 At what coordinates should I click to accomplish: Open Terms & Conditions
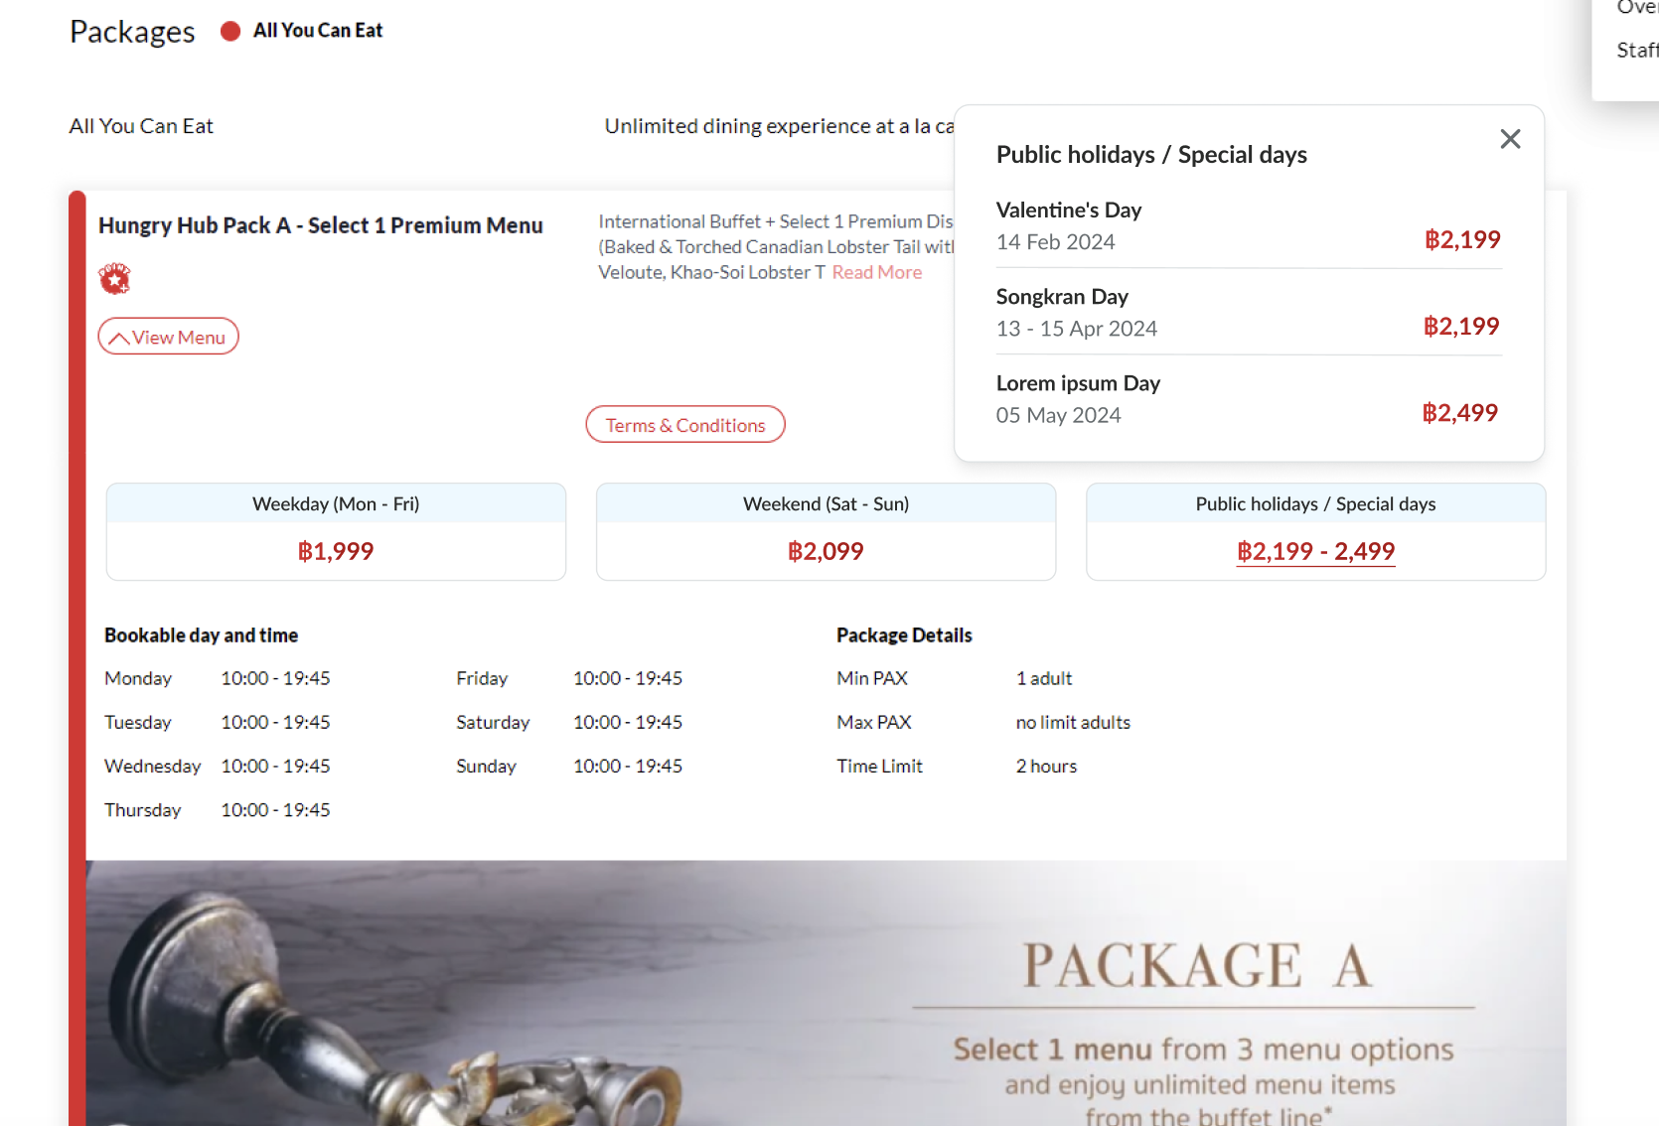(x=685, y=425)
